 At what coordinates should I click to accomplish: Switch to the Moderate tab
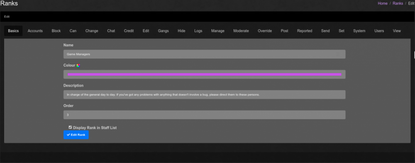[x=241, y=31]
